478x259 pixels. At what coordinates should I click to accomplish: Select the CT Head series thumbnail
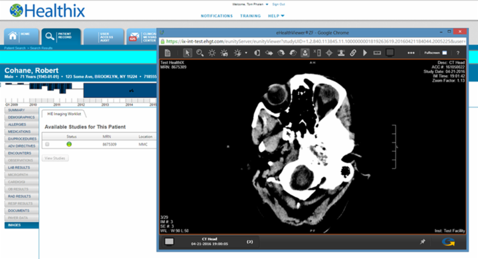pos(170,241)
